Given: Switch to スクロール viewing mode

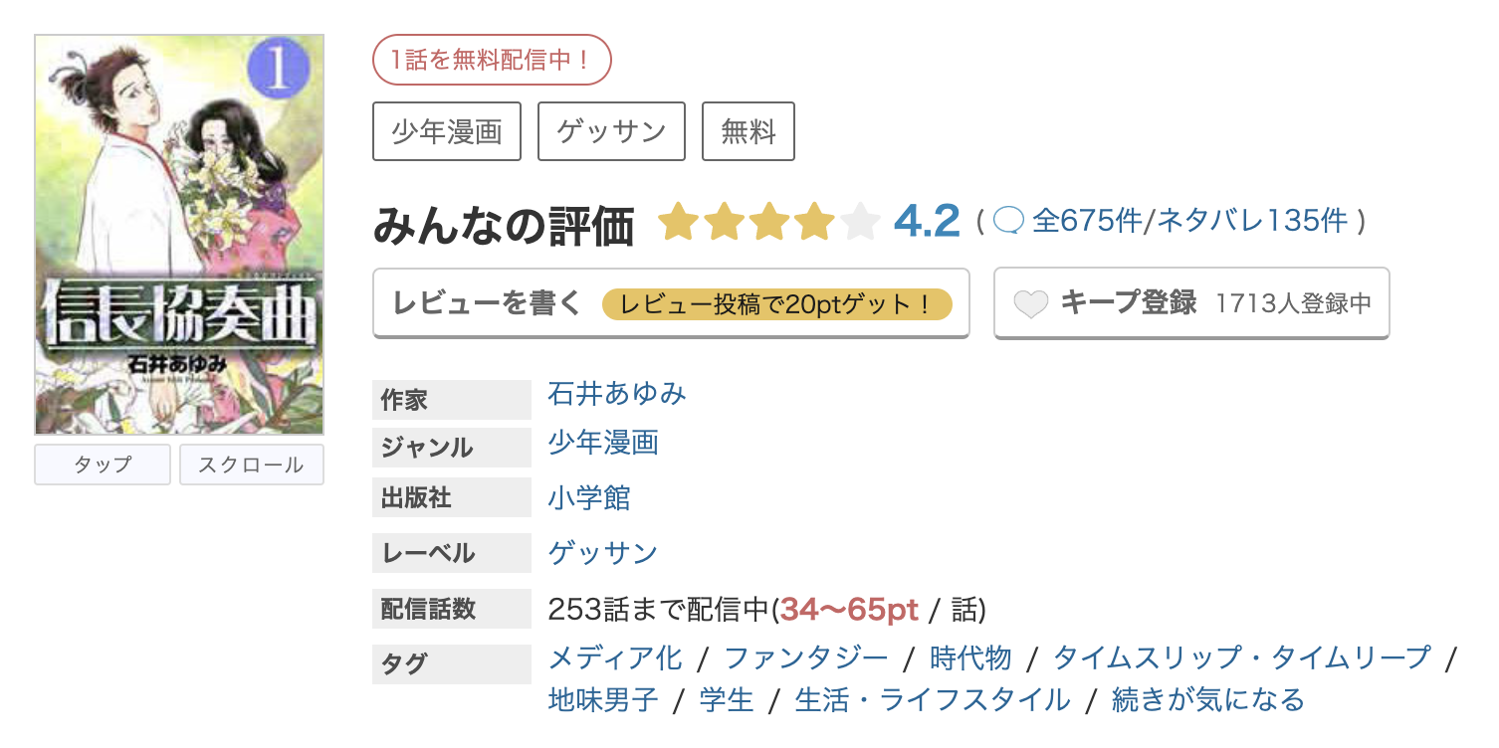Looking at the screenshot, I should click(251, 465).
